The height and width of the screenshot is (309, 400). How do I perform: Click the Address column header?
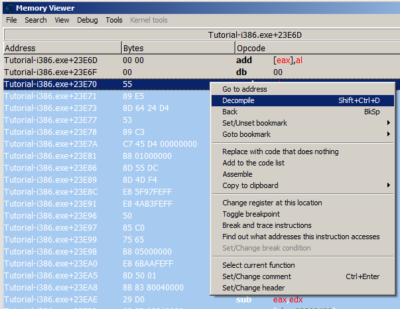click(62, 49)
